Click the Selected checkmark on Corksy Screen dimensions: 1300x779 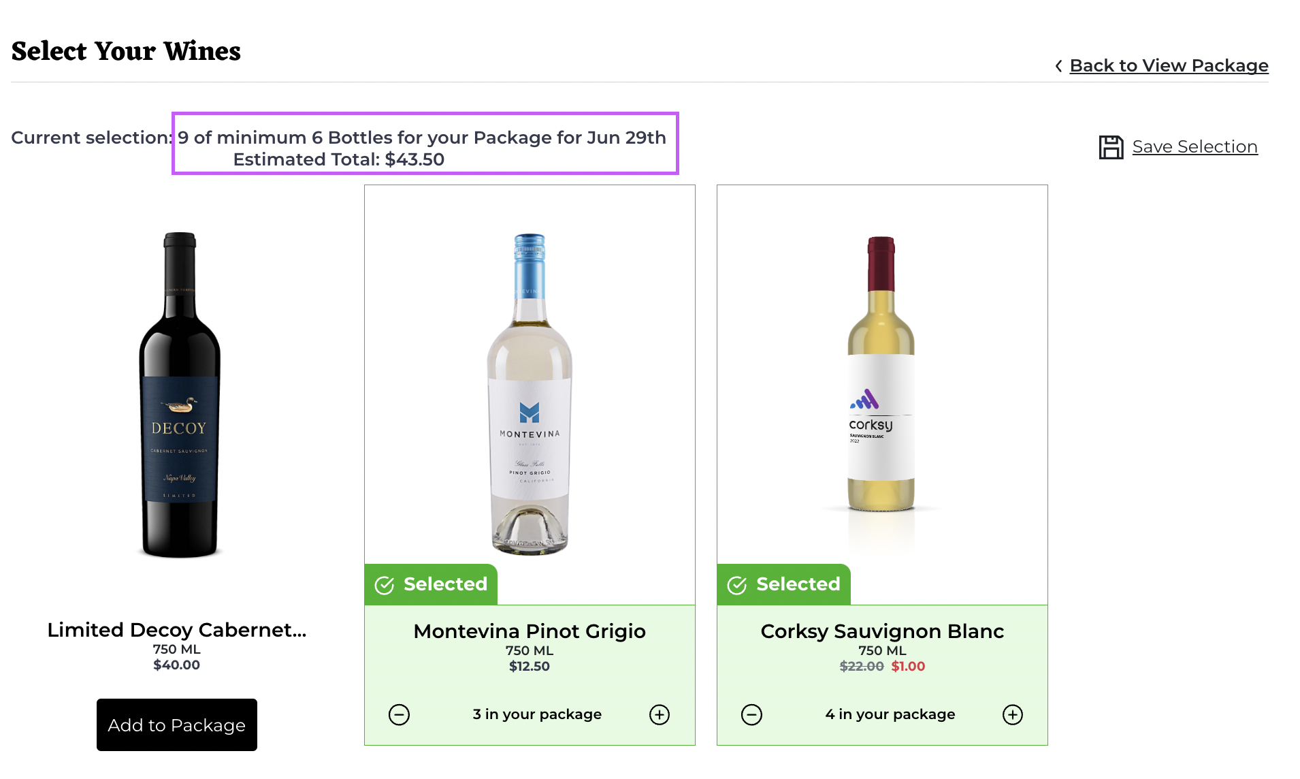737,586
